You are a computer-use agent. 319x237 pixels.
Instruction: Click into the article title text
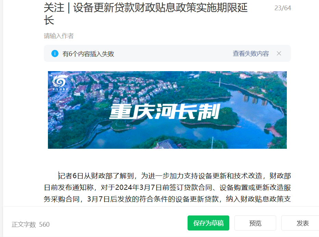point(145,14)
